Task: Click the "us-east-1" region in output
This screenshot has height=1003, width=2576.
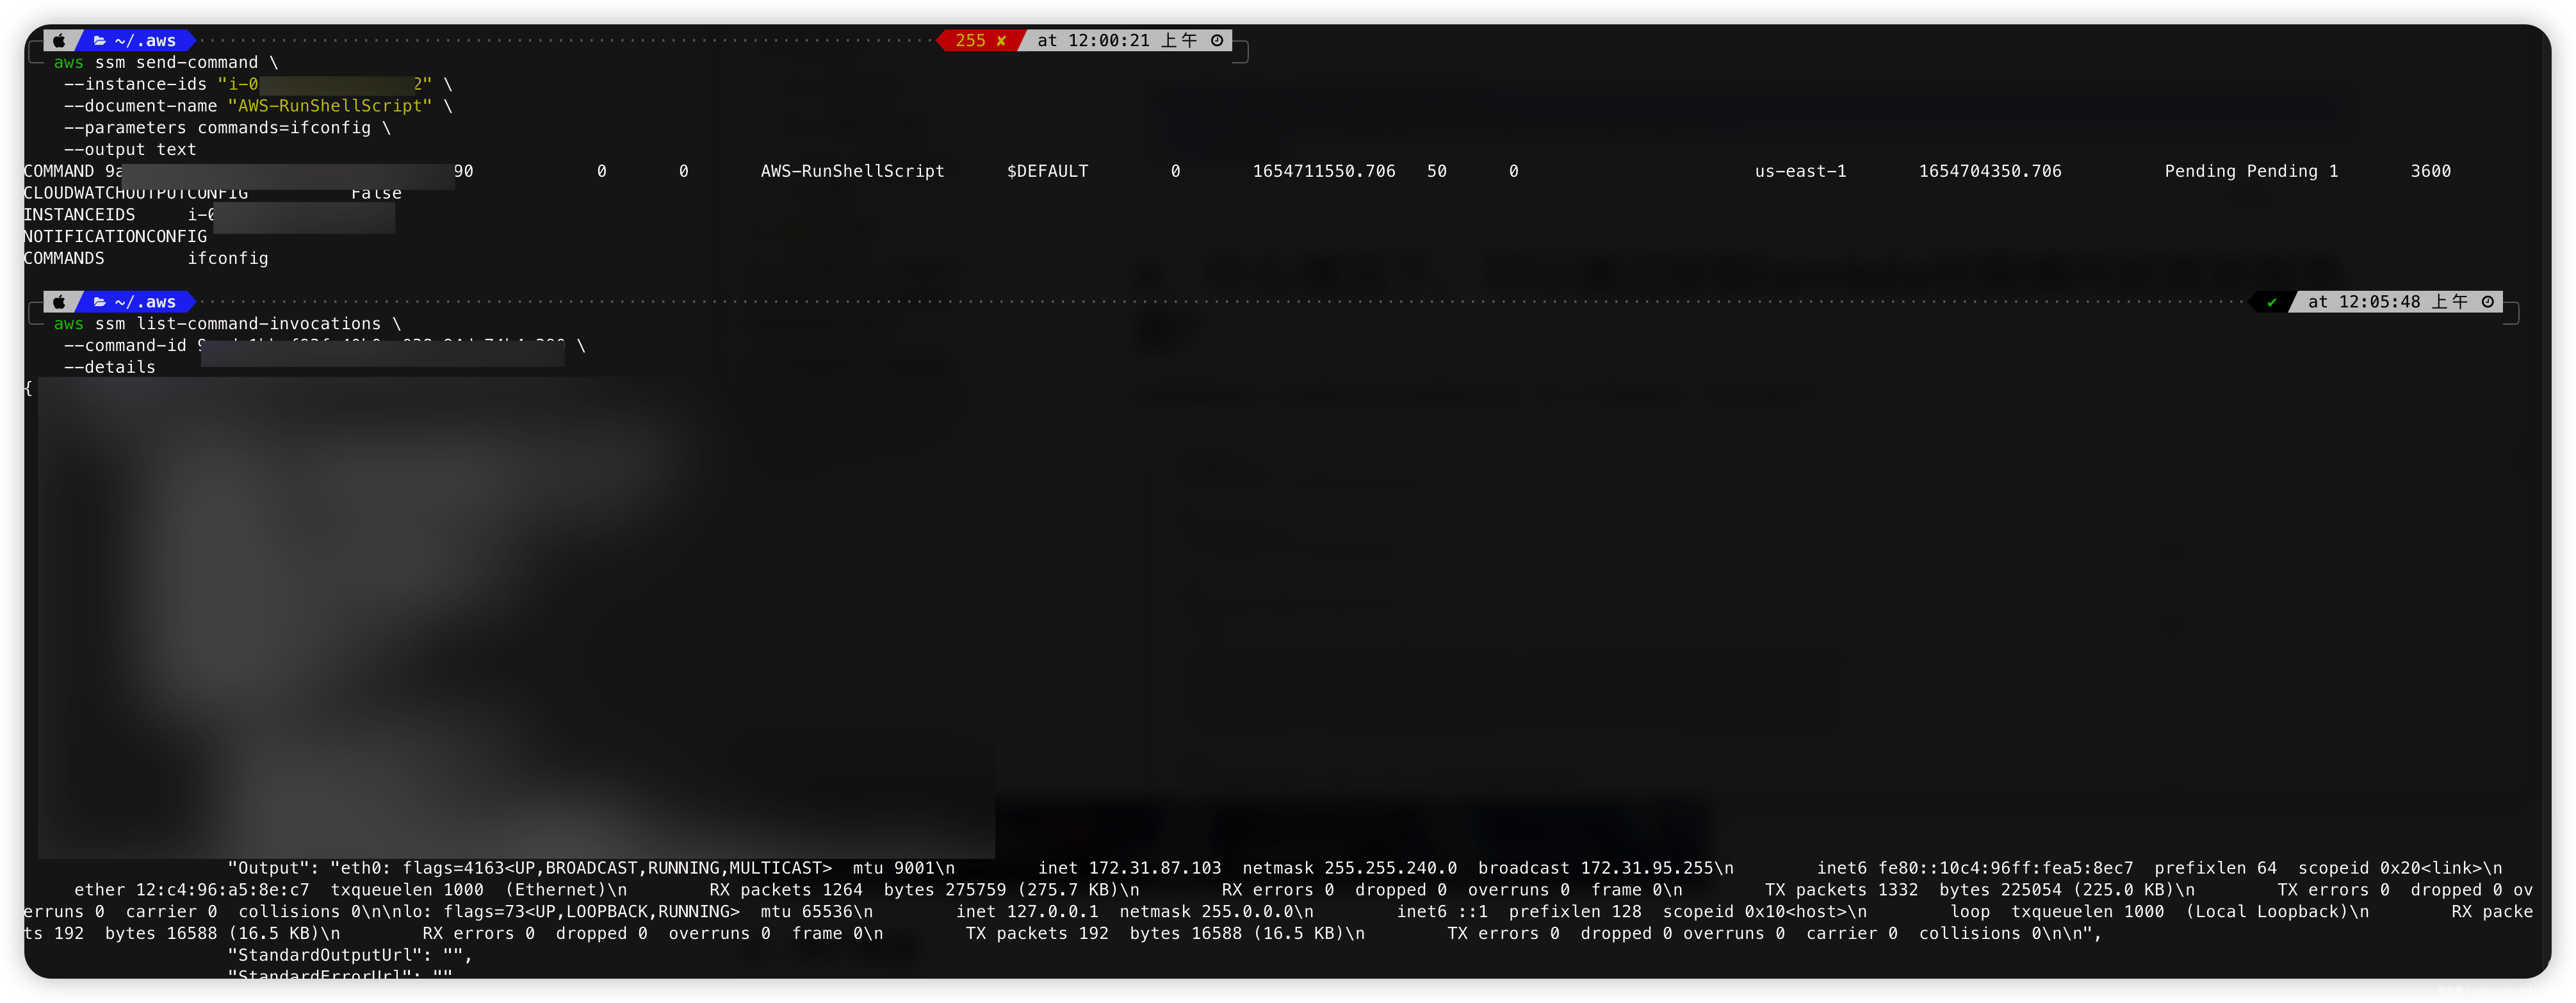Action: 1800,171
